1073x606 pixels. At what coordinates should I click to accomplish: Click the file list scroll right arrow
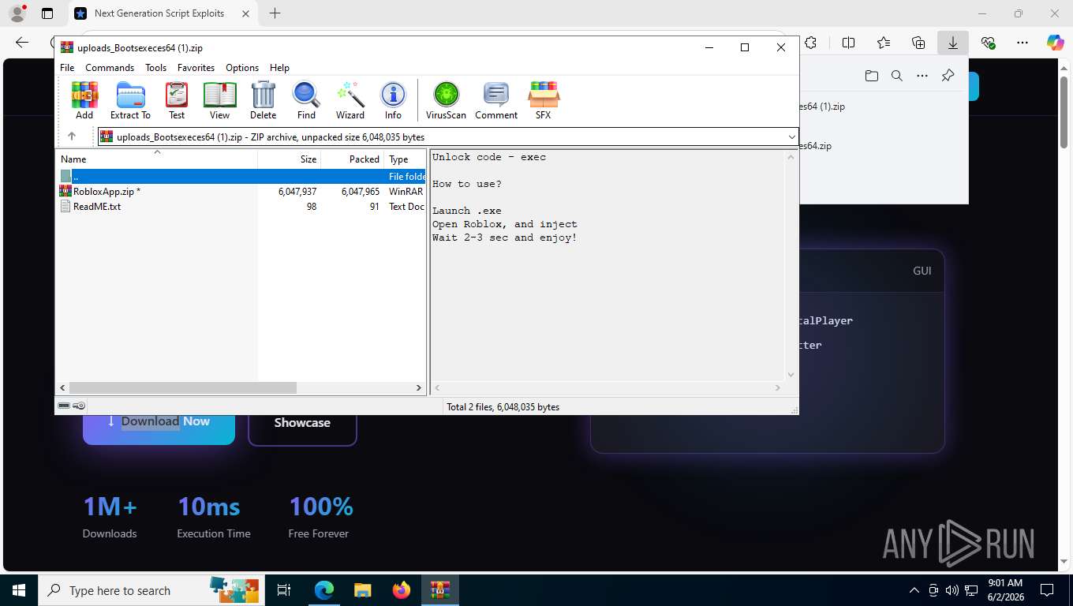coord(419,388)
